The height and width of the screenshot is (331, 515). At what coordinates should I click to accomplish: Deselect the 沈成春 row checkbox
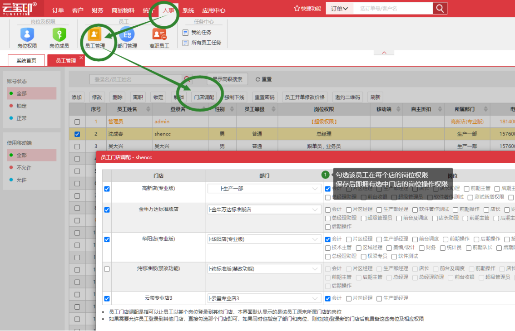click(x=77, y=134)
